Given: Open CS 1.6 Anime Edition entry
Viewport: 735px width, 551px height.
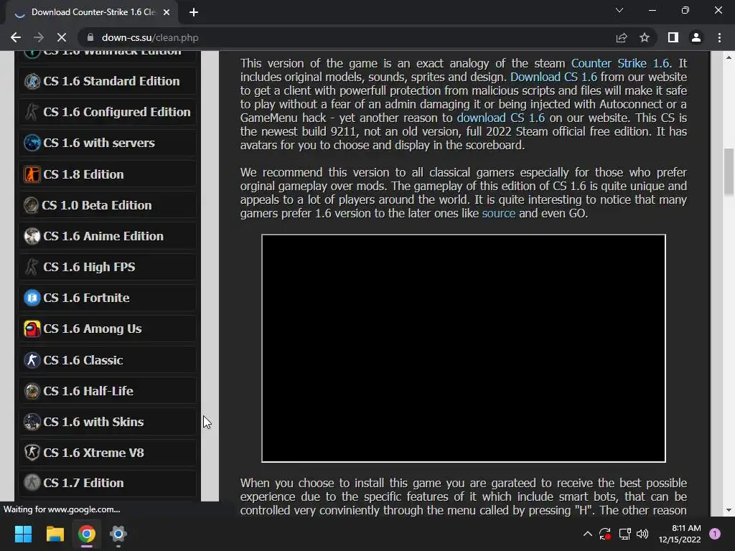Looking at the screenshot, I should [x=108, y=236].
